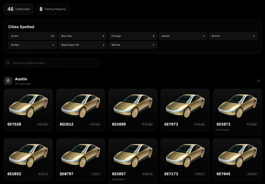The height and width of the screenshot is (184, 265).
Task: Click the Austin location pin icon
Action: point(8,81)
